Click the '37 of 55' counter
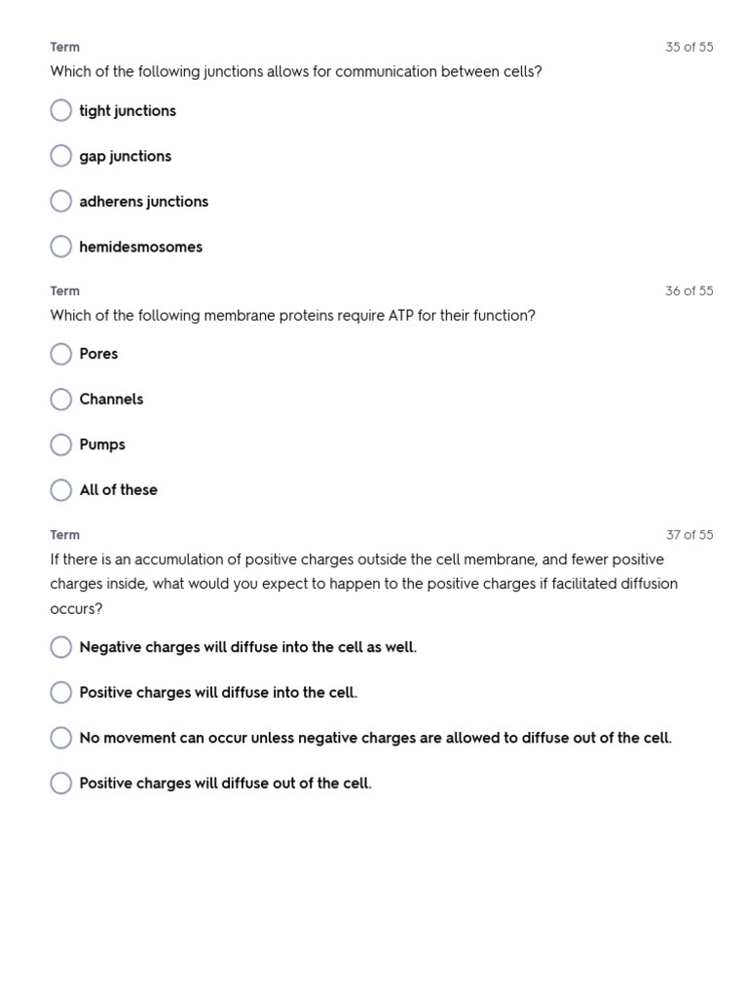The width and height of the screenshot is (748, 998). tap(690, 535)
